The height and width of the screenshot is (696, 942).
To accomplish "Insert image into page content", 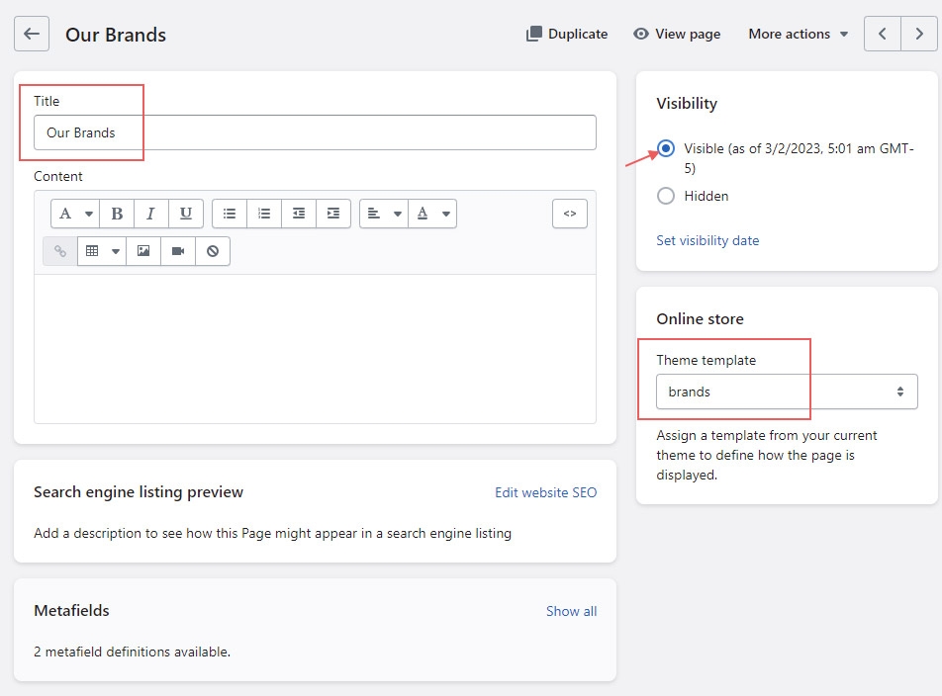I will 143,251.
